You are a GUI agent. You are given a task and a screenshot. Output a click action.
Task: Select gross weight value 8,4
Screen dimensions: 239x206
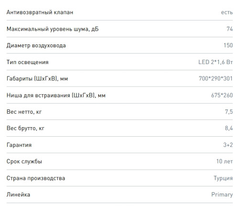(229, 128)
